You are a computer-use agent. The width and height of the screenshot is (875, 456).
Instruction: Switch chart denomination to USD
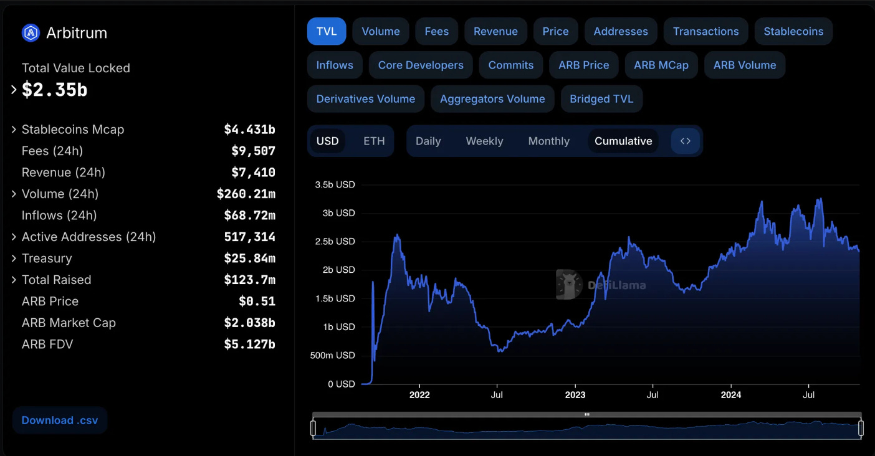click(328, 141)
